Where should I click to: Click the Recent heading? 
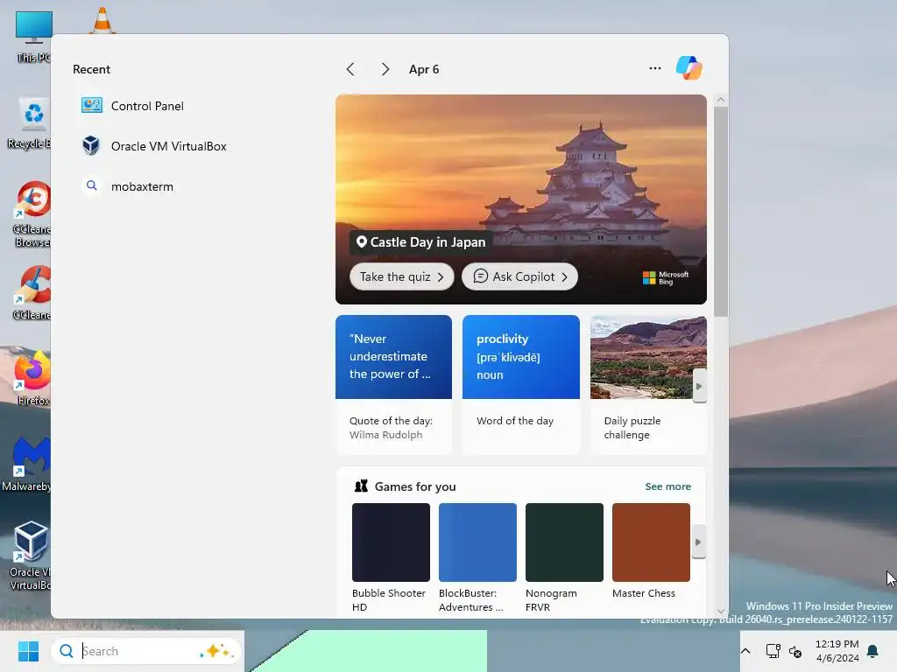pos(91,69)
